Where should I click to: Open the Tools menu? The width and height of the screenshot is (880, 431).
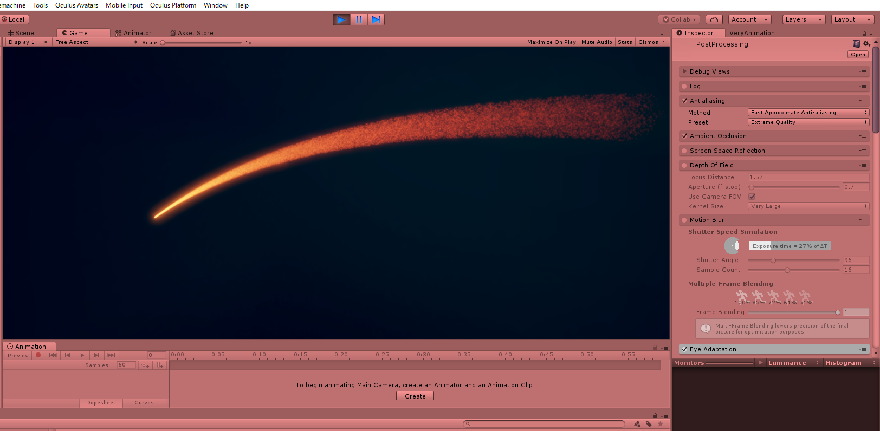pyautogui.click(x=40, y=5)
